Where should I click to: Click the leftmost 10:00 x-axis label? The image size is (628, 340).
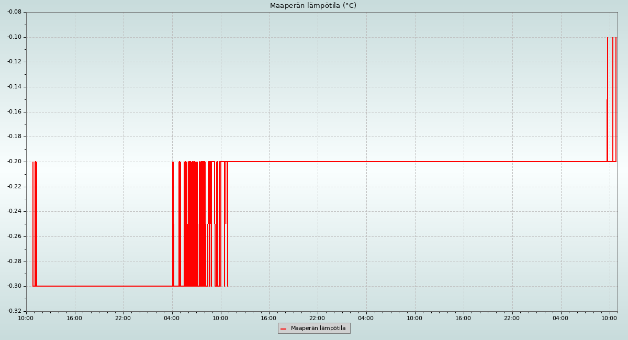coord(26,318)
